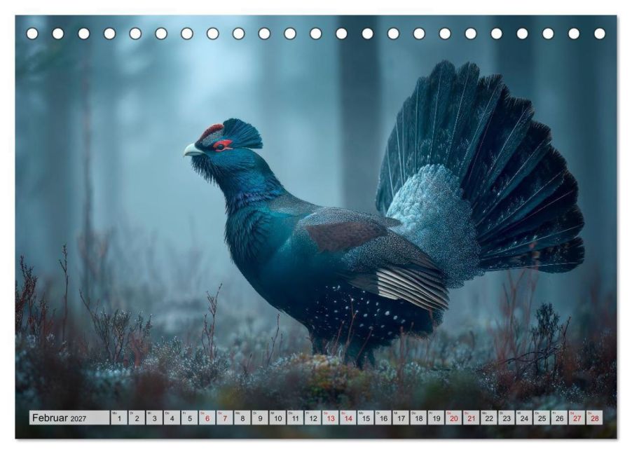Viewport: 632px width, 454px height.
Task: Select day 26 in the calendar strip
Action: click(x=560, y=418)
